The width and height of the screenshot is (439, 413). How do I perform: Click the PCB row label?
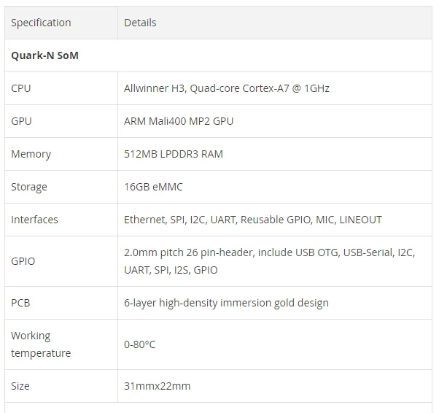20,302
